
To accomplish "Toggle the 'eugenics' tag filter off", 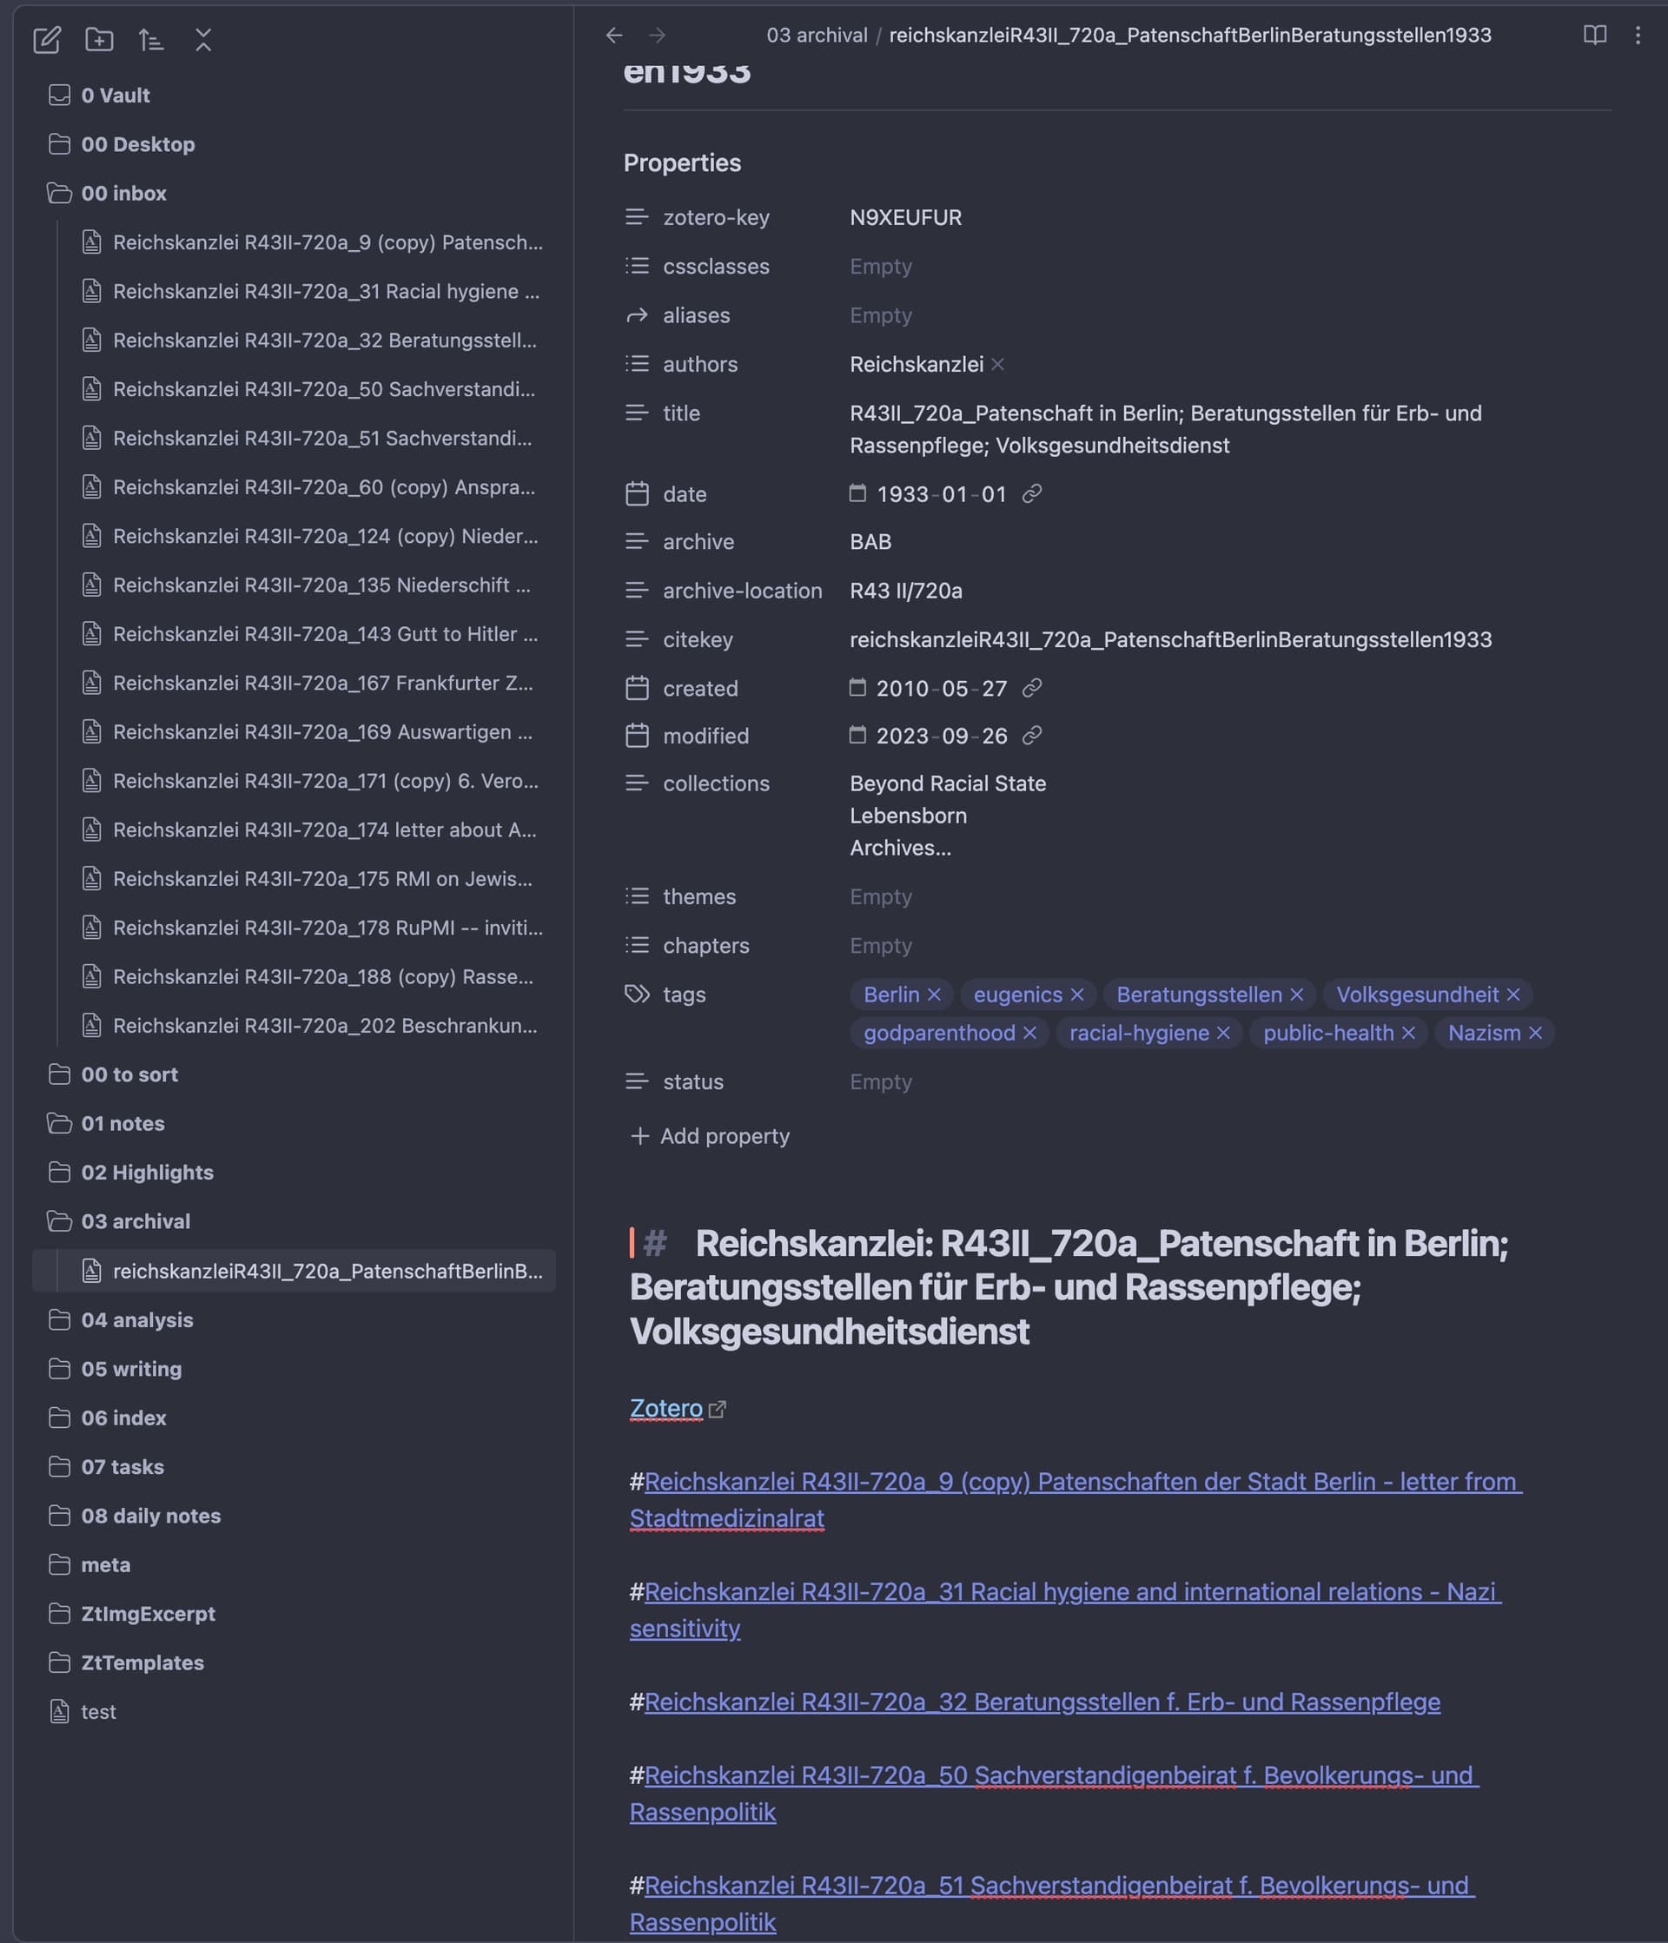I will pos(1078,993).
